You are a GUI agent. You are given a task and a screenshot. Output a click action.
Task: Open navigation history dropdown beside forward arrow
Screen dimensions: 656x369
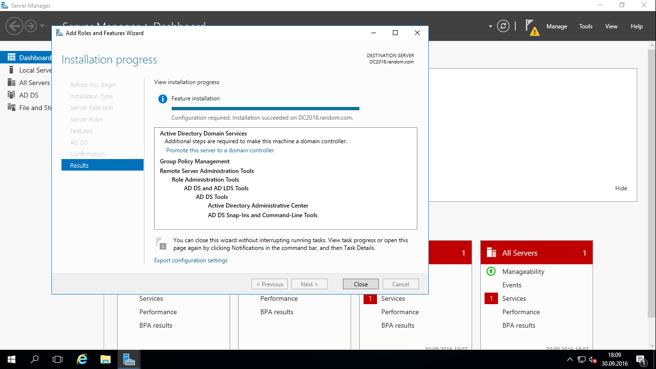(x=42, y=26)
